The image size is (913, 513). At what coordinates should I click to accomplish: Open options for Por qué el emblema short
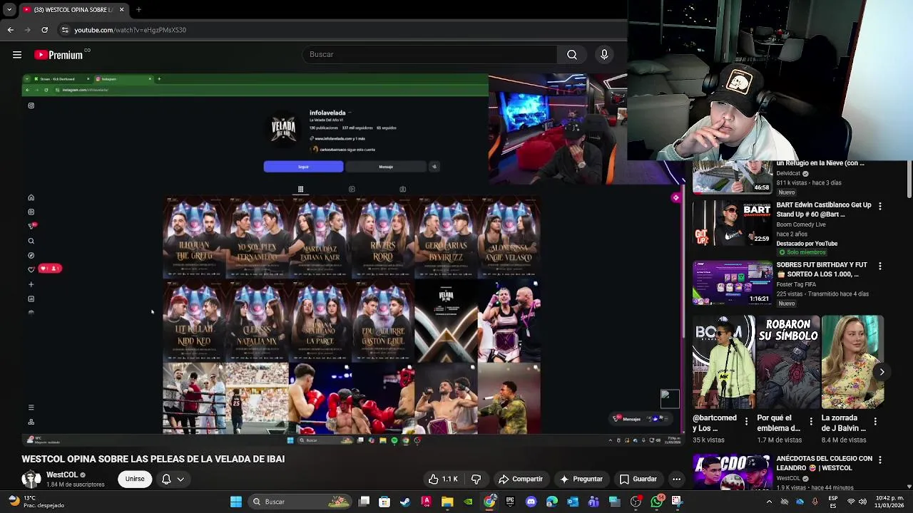click(811, 422)
